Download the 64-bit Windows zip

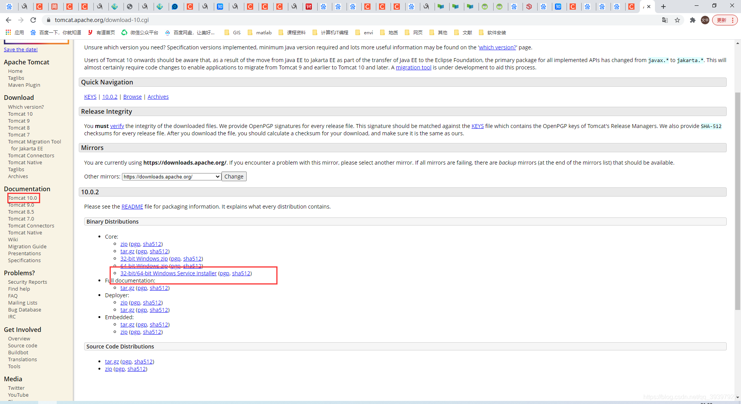144,266
